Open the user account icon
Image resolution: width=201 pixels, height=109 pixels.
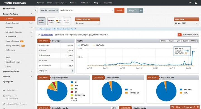(196, 3)
